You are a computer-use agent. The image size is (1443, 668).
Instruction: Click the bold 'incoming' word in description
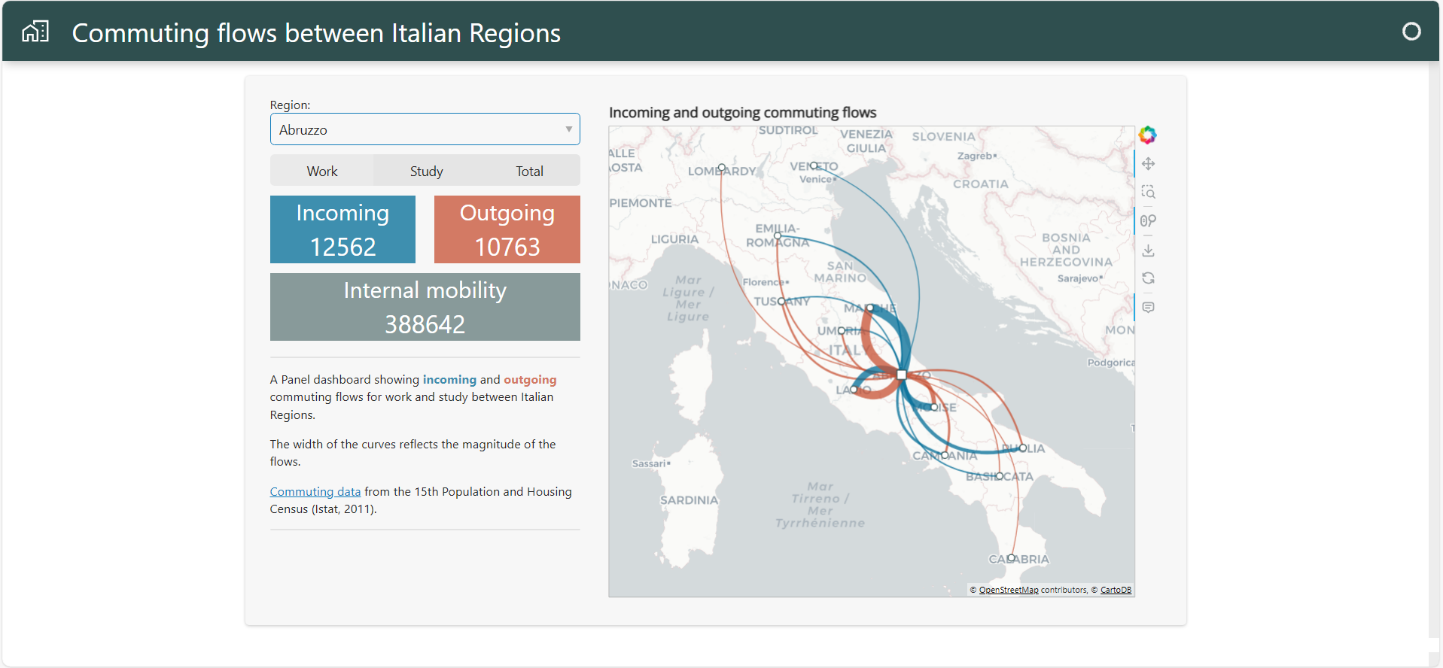click(449, 379)
